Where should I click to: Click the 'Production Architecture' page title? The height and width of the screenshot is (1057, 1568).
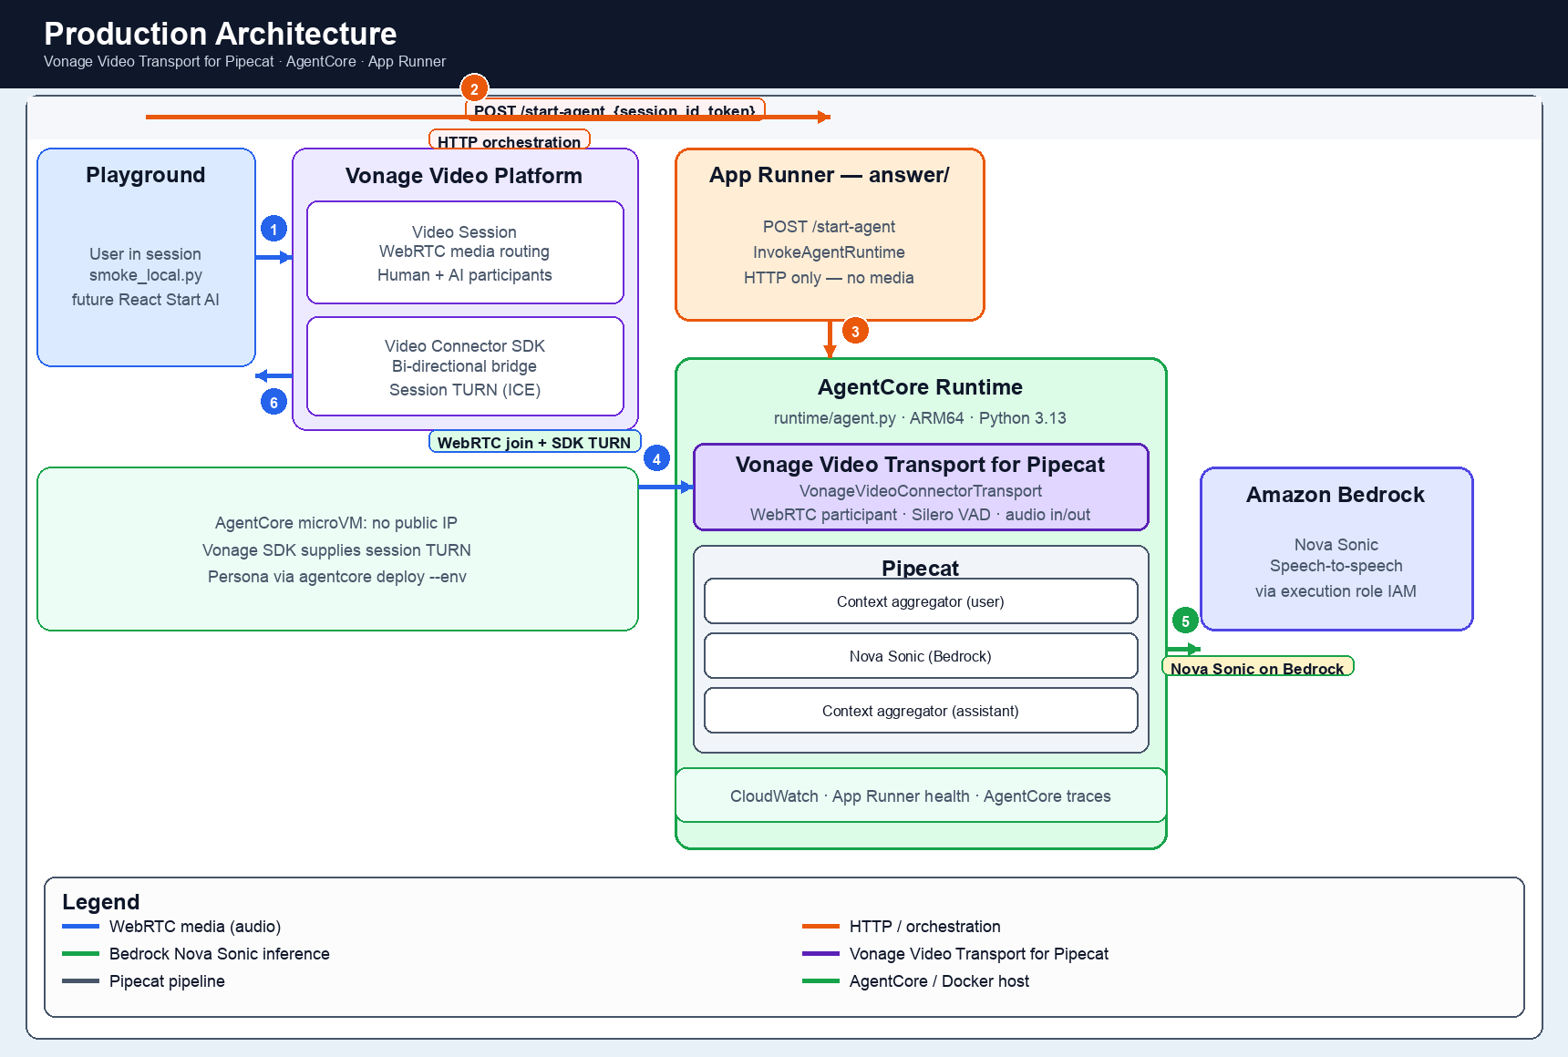[221, 34]
